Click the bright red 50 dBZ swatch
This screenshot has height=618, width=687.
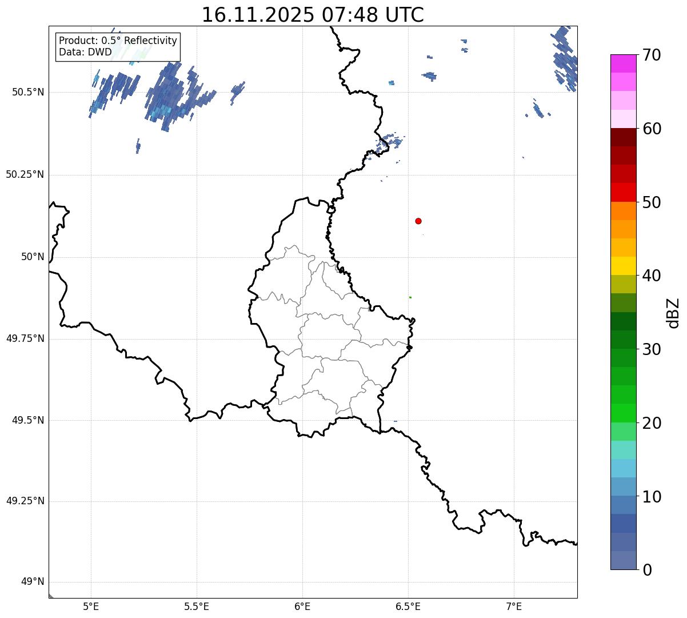pos(623,193)
